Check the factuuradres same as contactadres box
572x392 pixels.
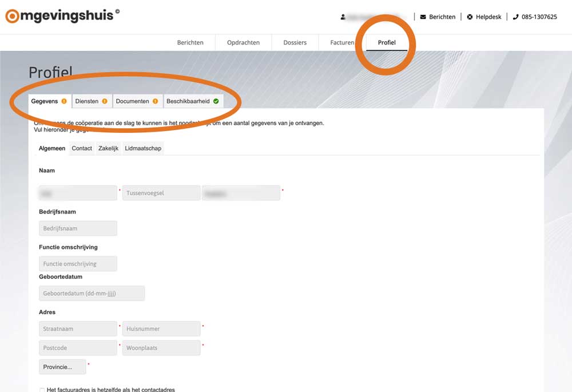(42, 390)
